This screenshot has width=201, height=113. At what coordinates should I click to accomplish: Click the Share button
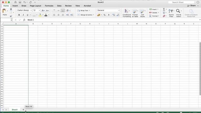(x=191, y=6)
